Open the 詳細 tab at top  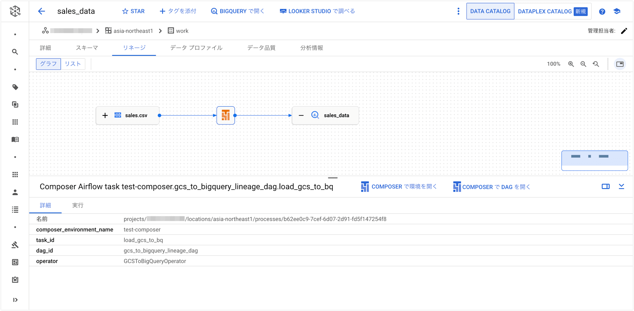click(45, 48)
